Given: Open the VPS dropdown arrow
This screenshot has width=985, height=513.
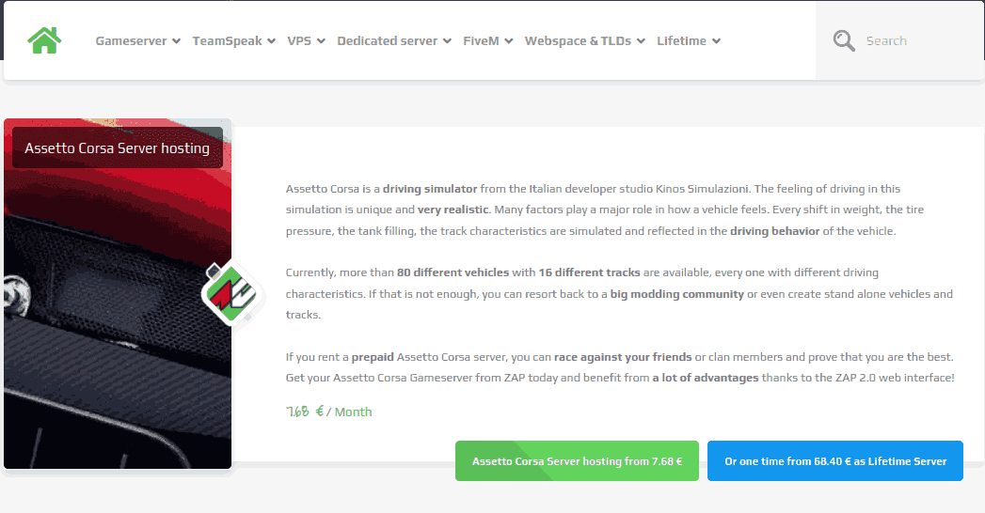Looking at the screenshot, I should 321,41.
